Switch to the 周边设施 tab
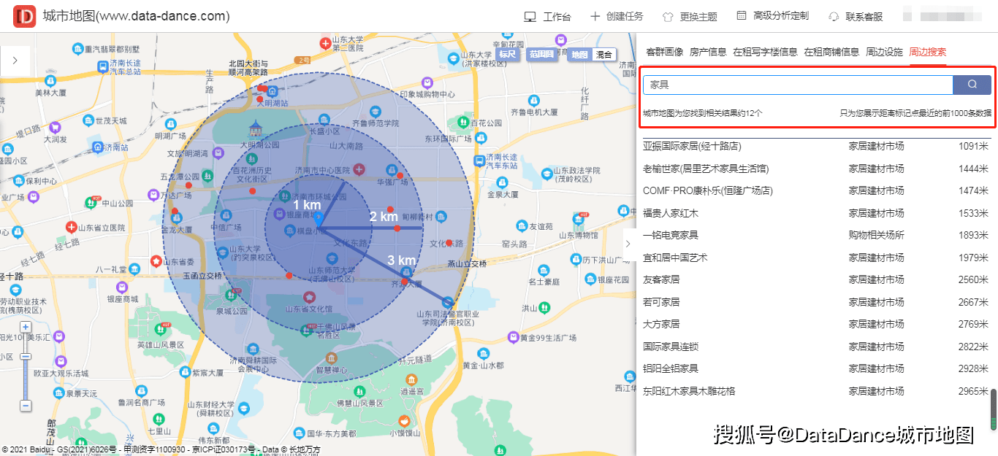 884,52
